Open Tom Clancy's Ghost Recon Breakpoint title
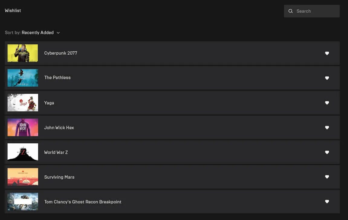This screenshot has height=220, width=348. [83, 202]
